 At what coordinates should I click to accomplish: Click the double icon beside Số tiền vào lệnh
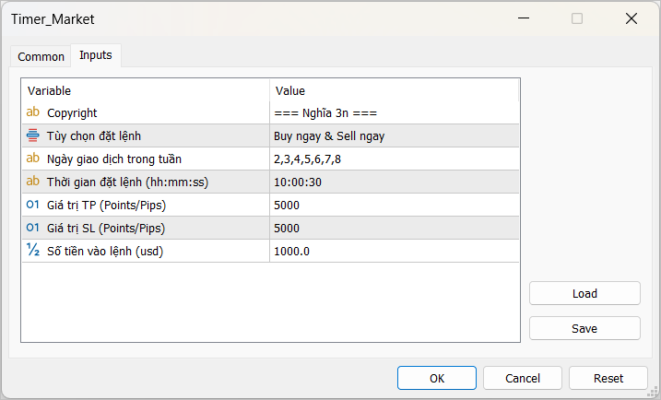coord(33,251)
